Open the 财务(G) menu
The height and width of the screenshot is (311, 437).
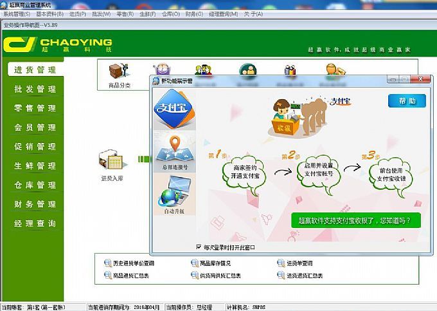pos(194,14)
